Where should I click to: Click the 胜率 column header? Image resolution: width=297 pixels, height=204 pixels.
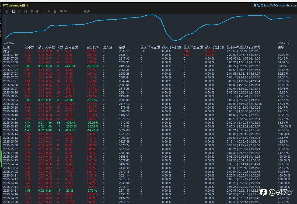click(x=281, y=47)
